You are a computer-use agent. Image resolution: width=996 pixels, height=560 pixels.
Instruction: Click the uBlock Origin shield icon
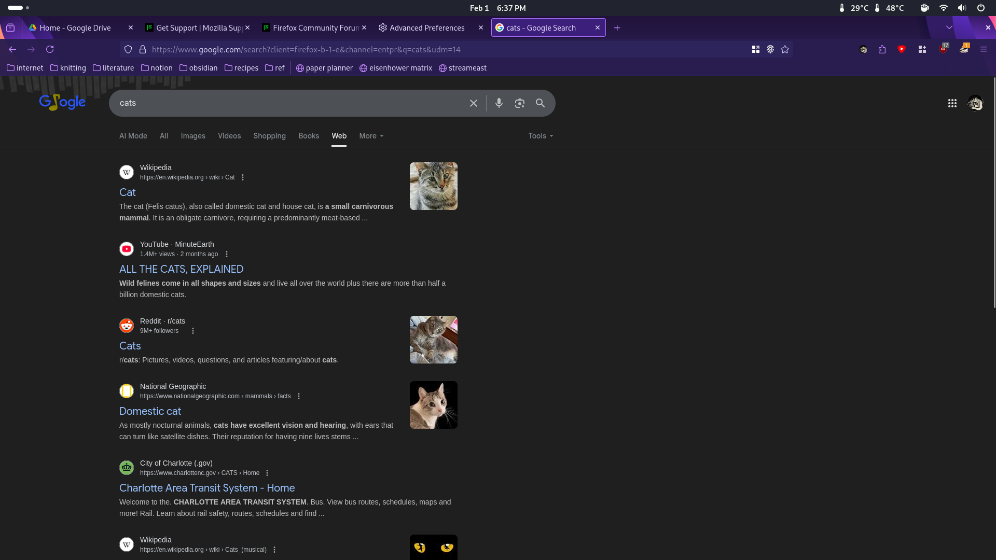tap(943, 49)
